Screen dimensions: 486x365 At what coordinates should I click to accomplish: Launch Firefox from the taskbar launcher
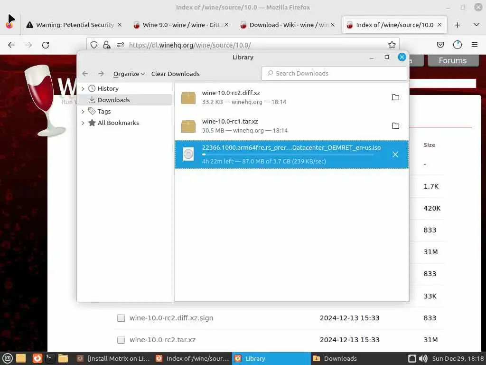37,358
